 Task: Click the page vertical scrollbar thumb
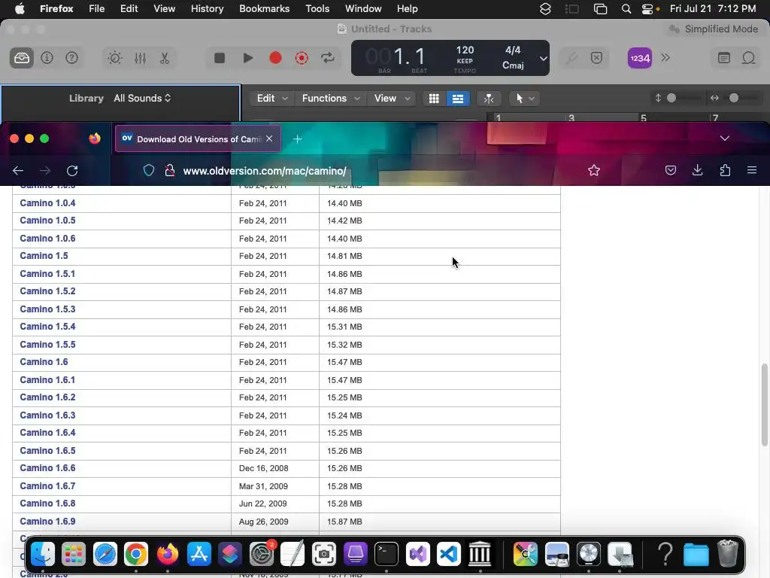coord(765,405)
